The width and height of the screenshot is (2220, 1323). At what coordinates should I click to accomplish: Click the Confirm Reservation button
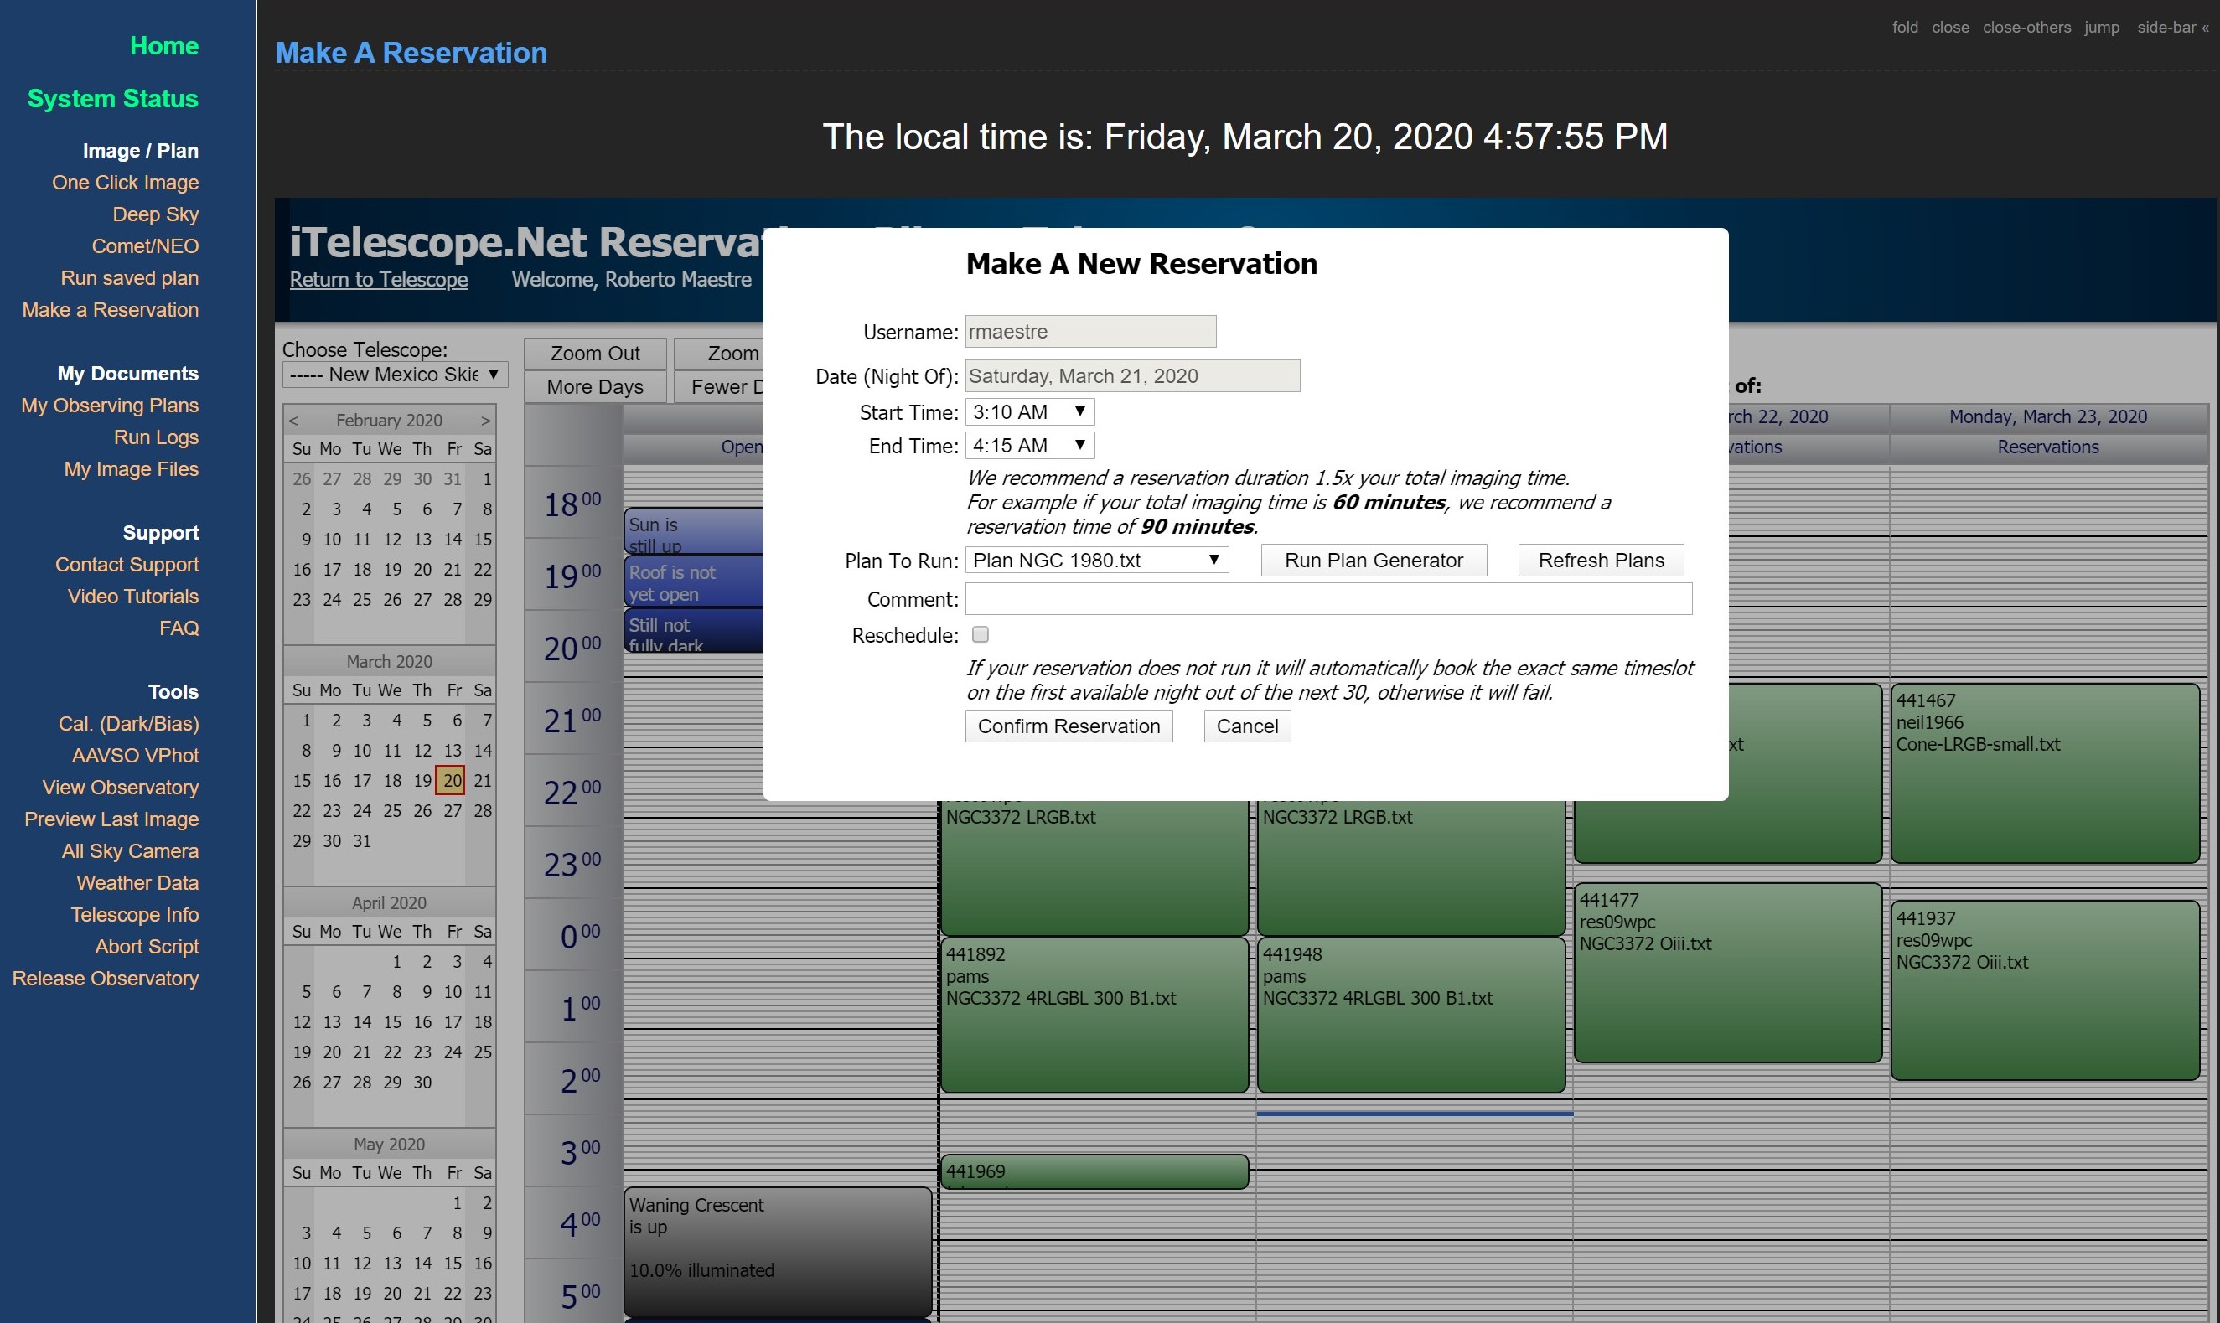coord(1069,726)
